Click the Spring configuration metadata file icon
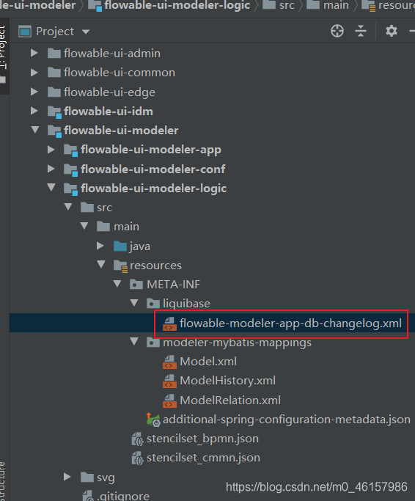Screen dimensions: 415x501 coord(153,420)
